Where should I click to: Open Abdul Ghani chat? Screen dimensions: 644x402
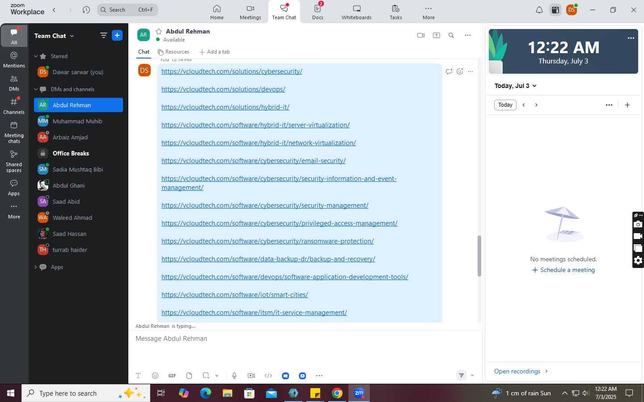pos(78,185)
